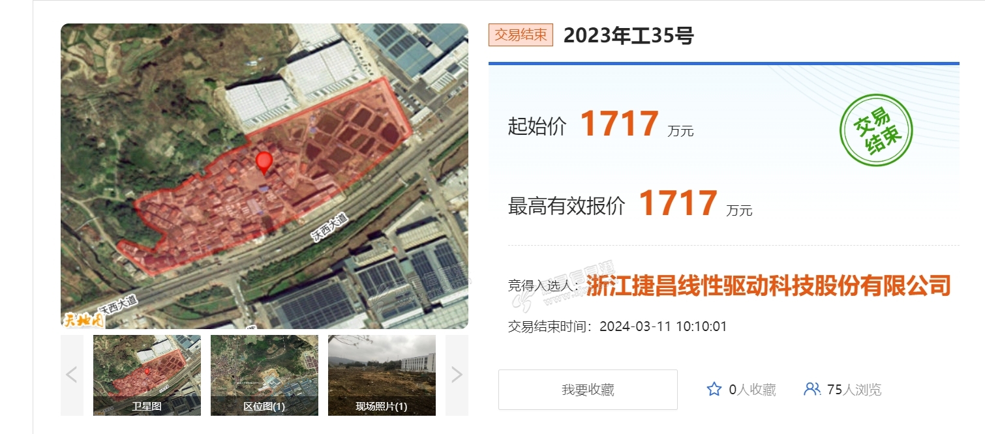Click the green 交易结束 round stamp

tap(876, 130)
